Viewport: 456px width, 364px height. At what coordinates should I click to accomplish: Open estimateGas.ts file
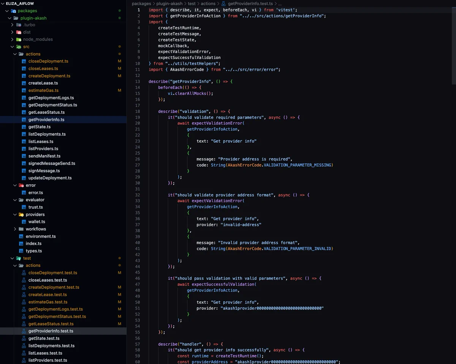[44, 91]
